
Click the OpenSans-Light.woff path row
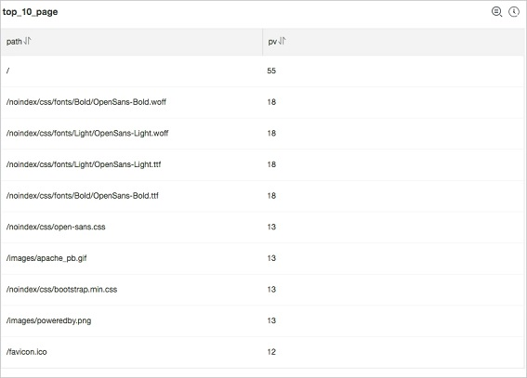[x=263, y=134]
